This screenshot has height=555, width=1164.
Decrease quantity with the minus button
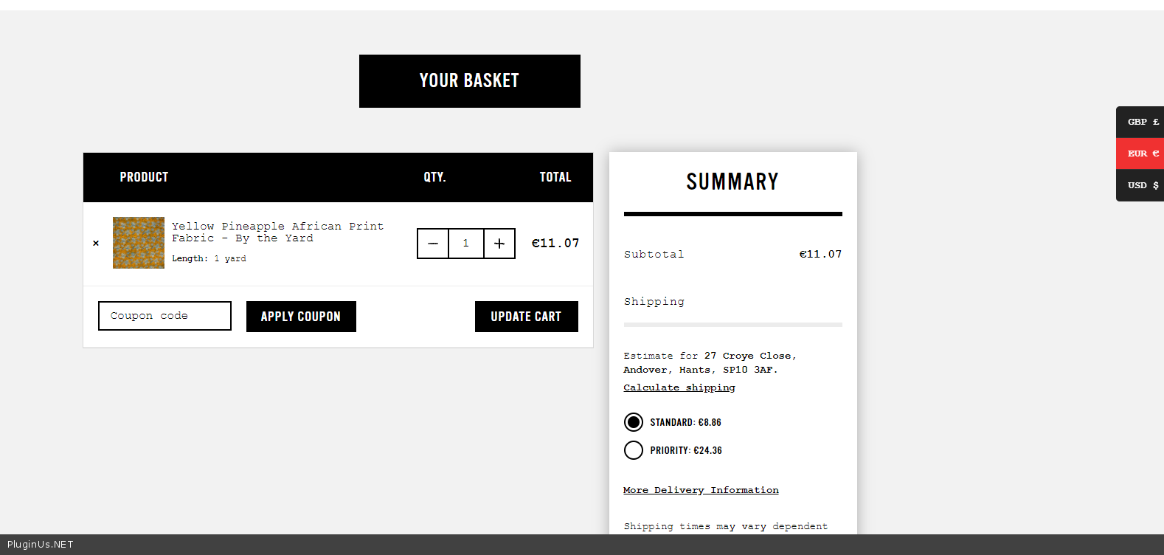click(433, 244)
